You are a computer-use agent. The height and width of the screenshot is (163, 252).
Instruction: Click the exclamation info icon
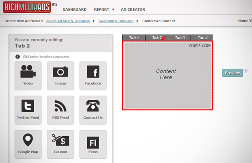tap(18, 56)
